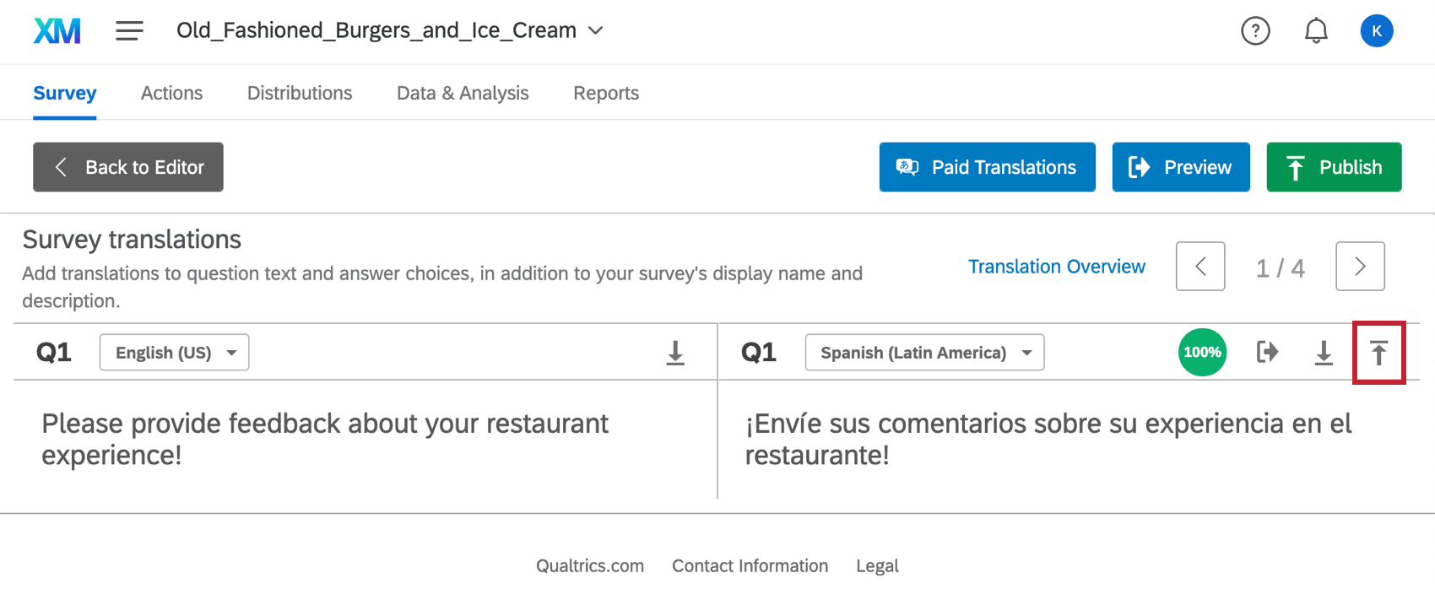Viewport: 1435px width, 589px height.
Task: Go to the next question translation
Action: 1359,267
